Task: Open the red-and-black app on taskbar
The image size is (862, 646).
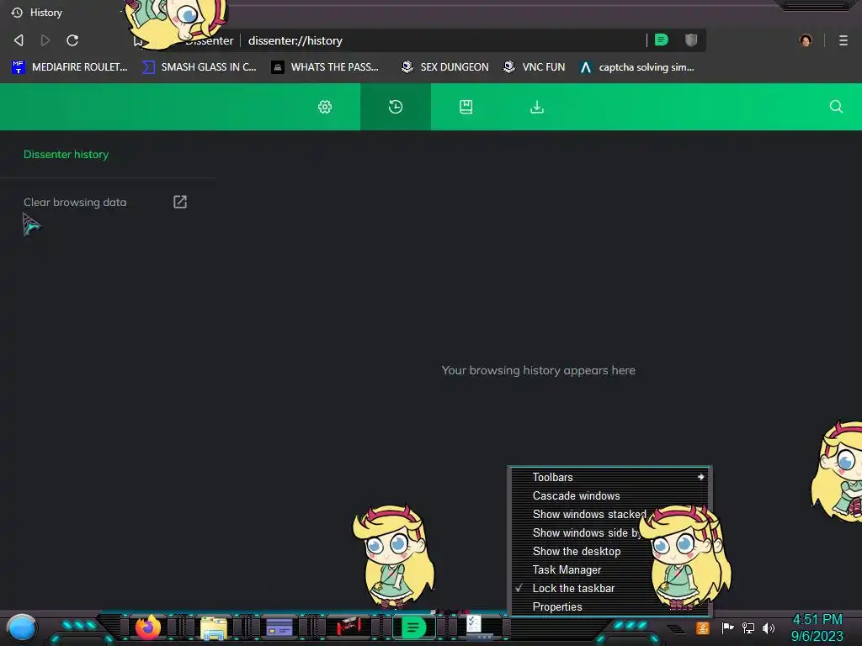Action: [348, 627]
